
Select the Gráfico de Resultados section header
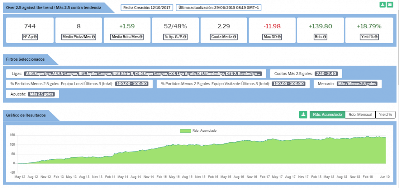(26, 115)
